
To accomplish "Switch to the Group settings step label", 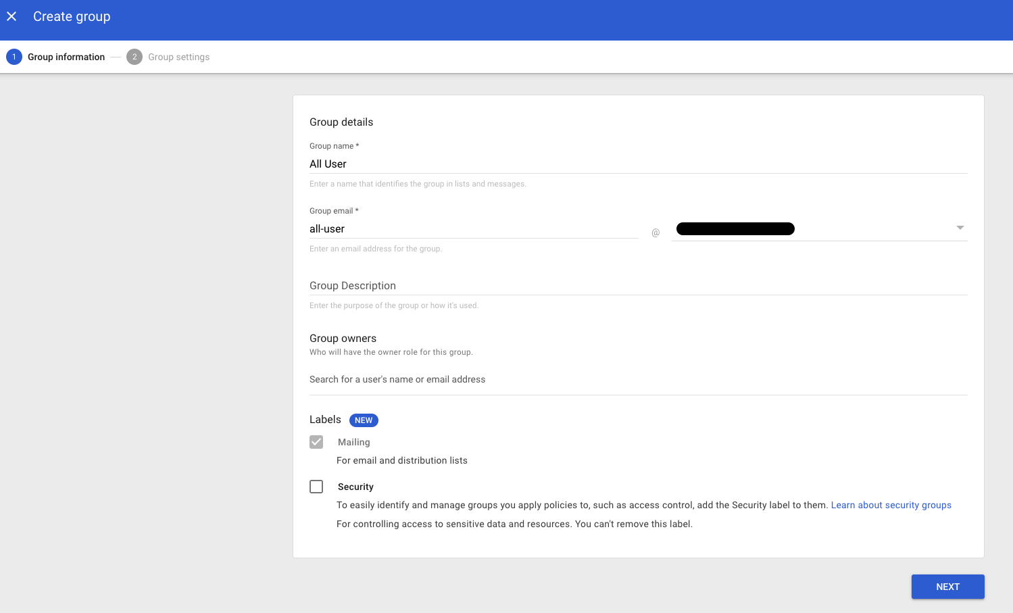I will [x=178, y=57].
